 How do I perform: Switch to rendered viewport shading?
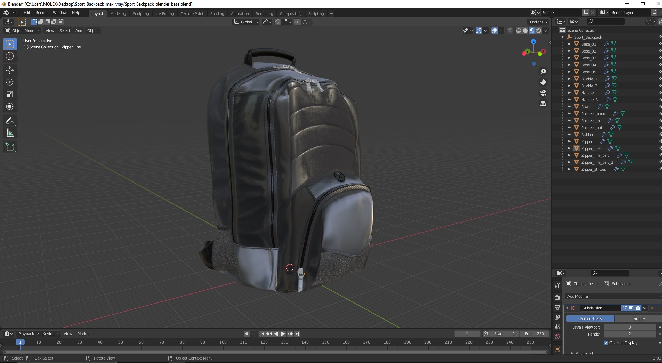[x=539, y=31]
